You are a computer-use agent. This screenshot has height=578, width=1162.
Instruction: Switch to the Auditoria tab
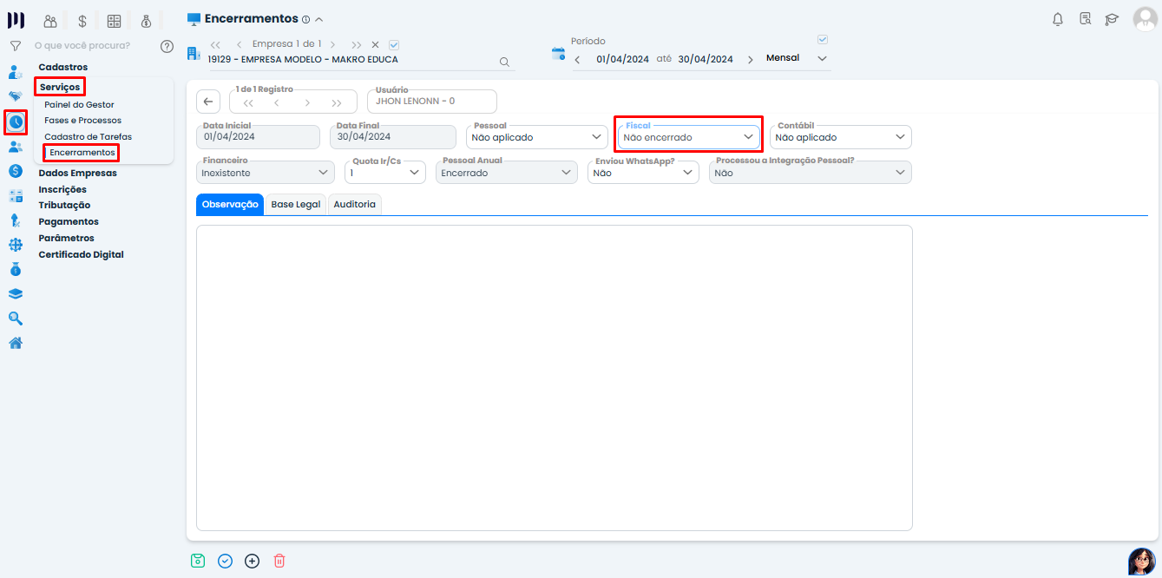coord(354,205)
